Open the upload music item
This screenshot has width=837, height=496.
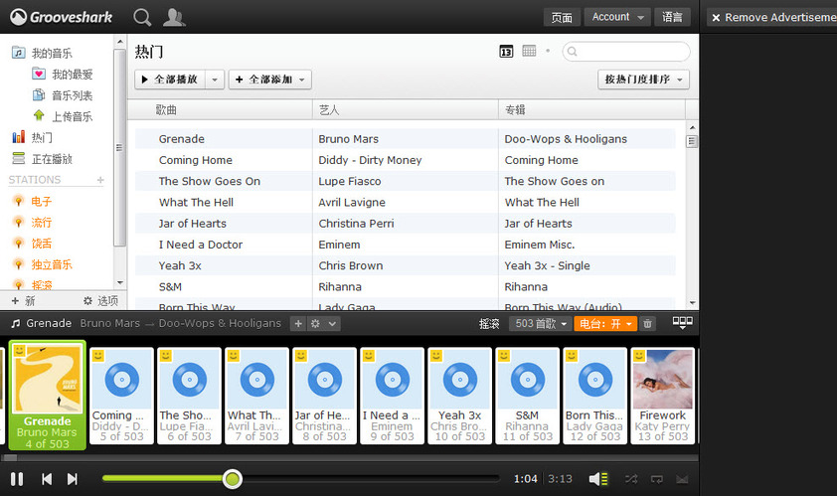coord(62,116)
